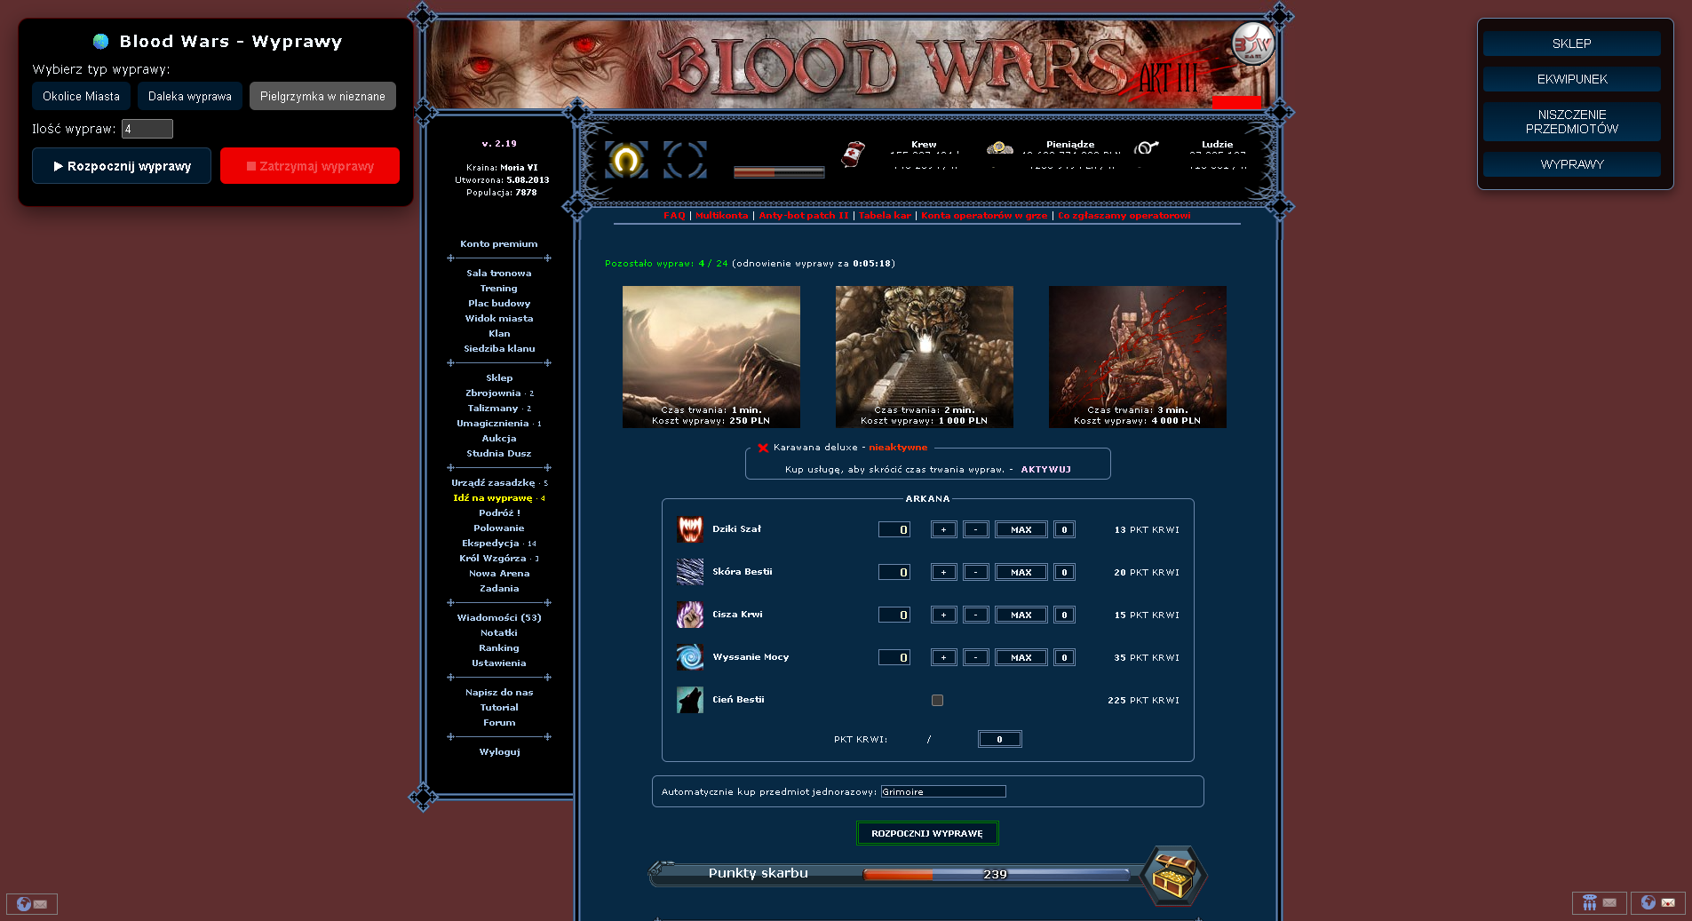Click the empty bracket slot icon
Image resolution: width=1692 pixels, height=921 pixels.
685,160
